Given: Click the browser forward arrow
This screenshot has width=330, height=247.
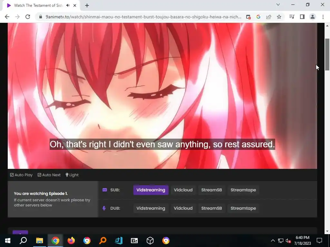Looking at the screenshot, I should pyautogui.click(x=17, y=17).
